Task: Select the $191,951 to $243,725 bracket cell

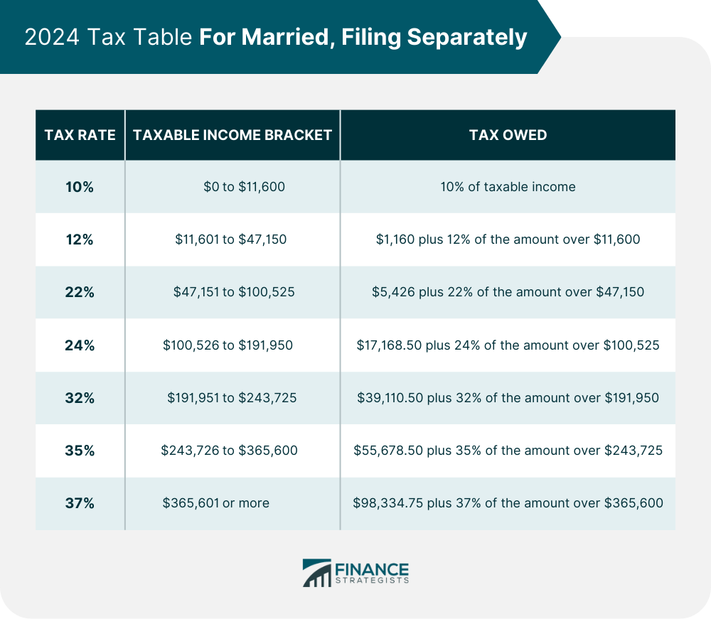Action: [232, 398]
